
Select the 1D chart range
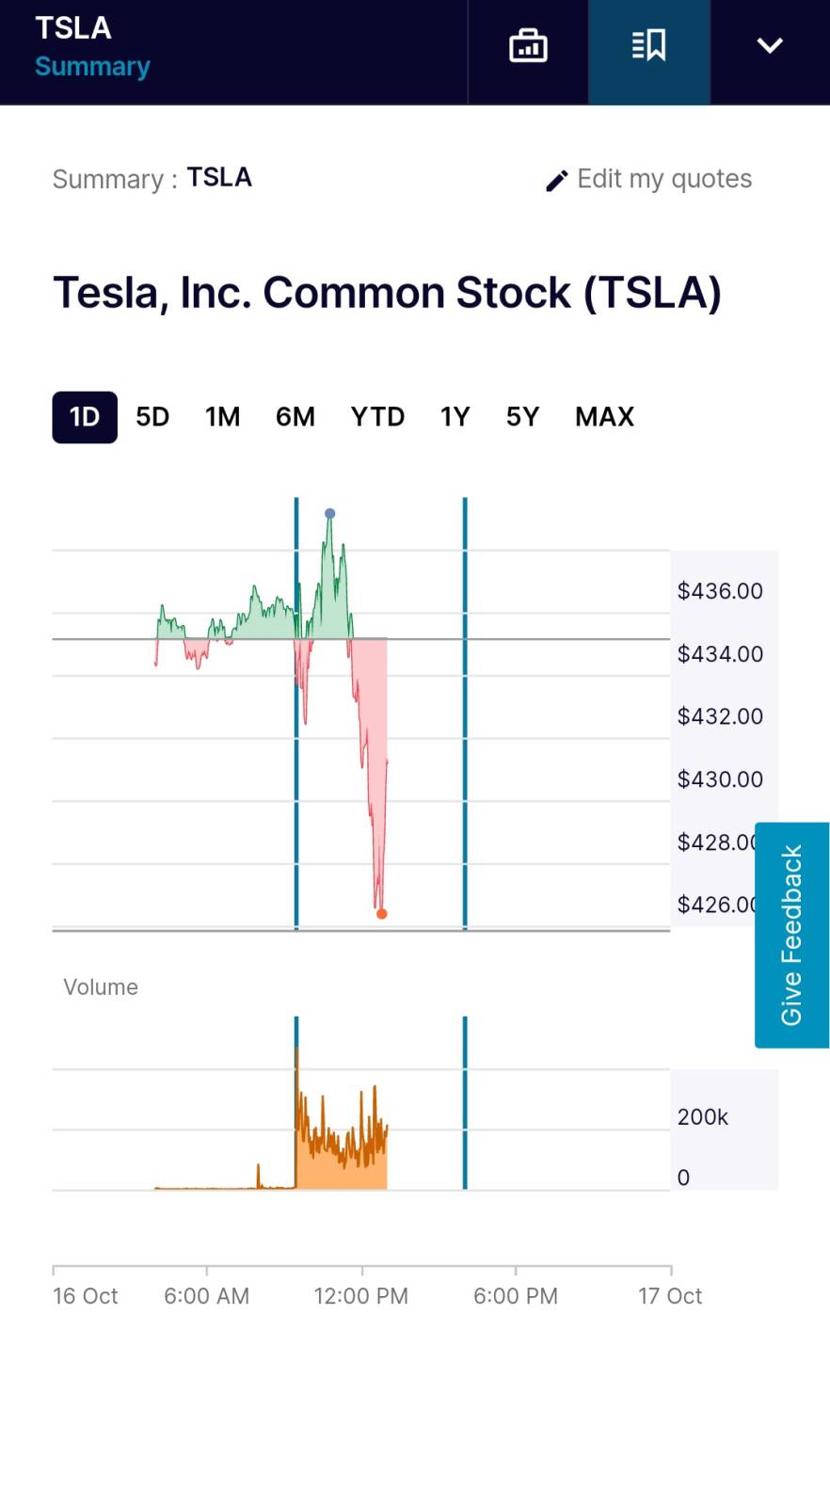coord(85,417)
